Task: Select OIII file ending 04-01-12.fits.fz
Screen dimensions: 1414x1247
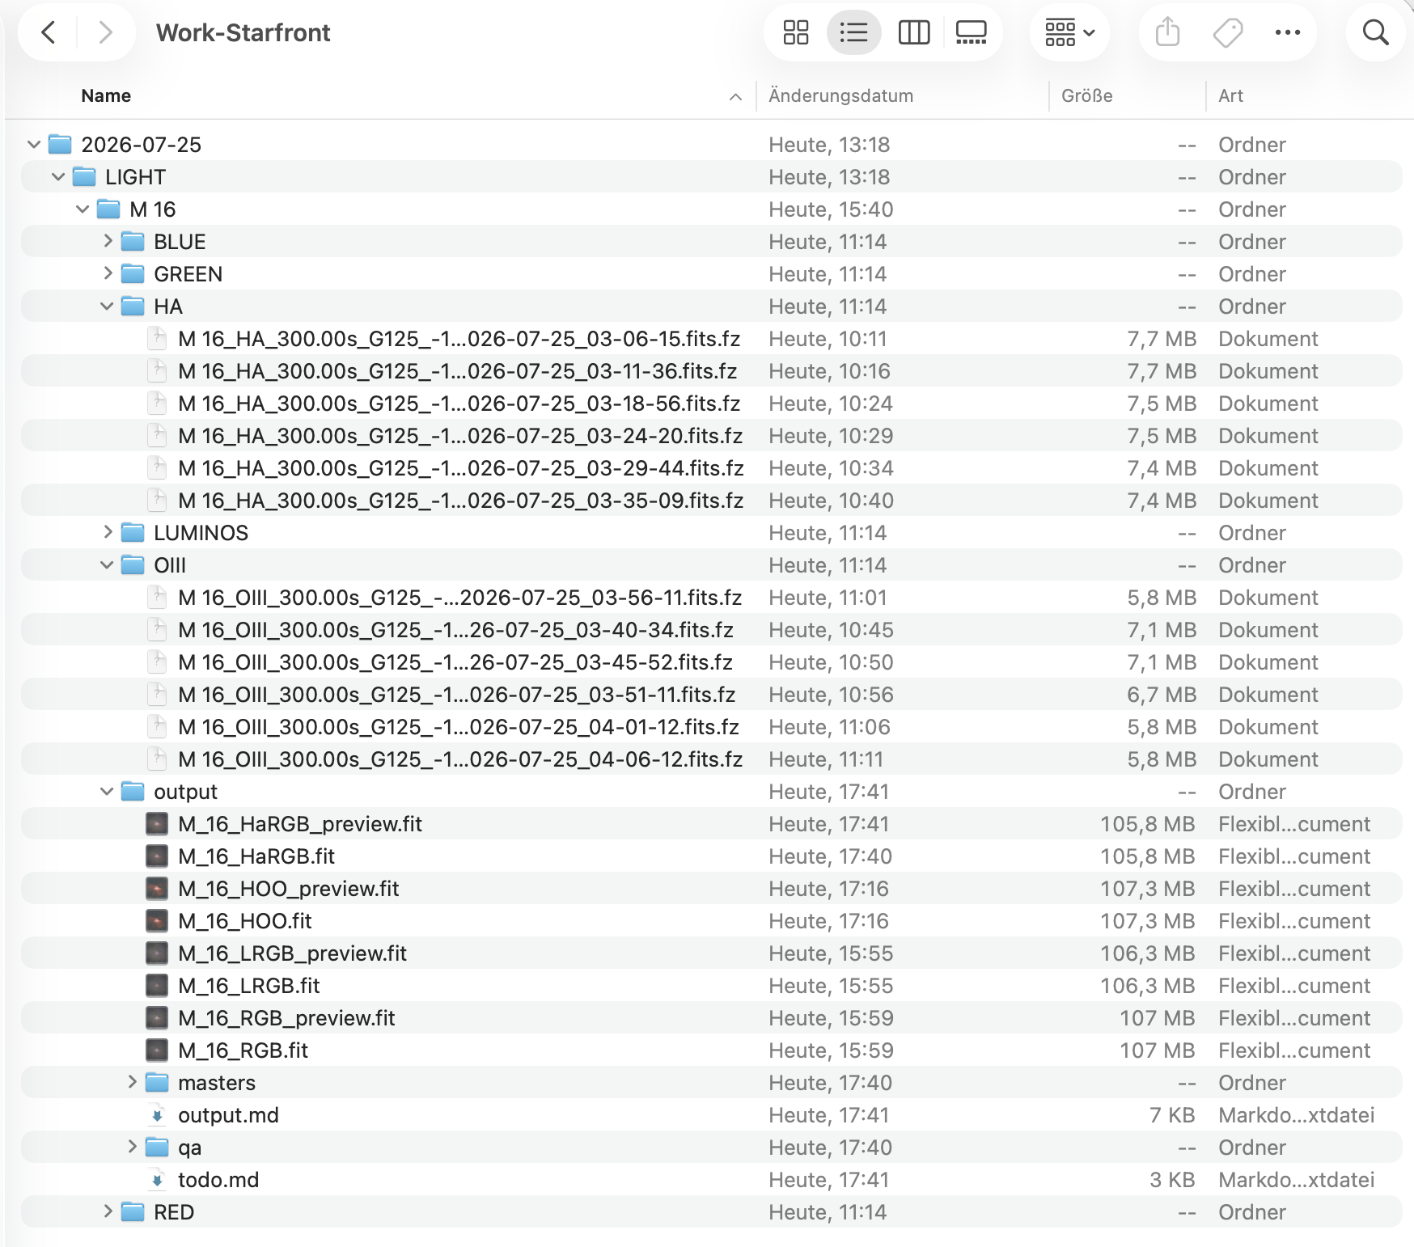Action: [458, 727]
